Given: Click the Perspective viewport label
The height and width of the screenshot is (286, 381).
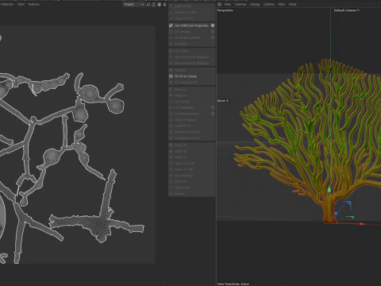Looking at the screenshot, I should [x=225, y=10].
